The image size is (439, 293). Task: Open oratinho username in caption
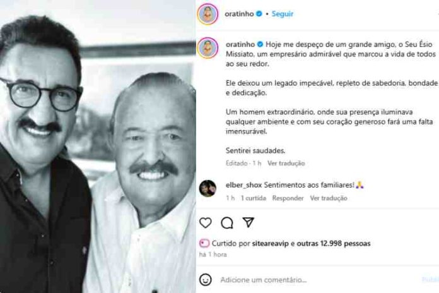(x=240, y=44)
